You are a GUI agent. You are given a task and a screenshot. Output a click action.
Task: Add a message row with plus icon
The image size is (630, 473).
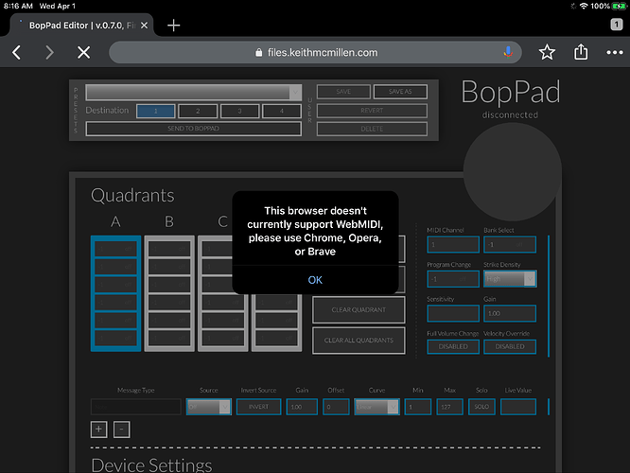tap(98, 429)
